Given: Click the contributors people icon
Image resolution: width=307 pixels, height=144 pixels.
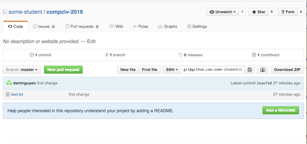Looking at the screenshot, I should [254, 55].
